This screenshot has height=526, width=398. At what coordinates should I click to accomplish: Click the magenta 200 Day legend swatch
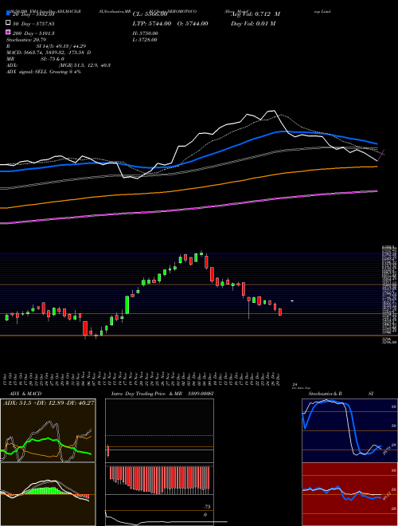(9, 32)
